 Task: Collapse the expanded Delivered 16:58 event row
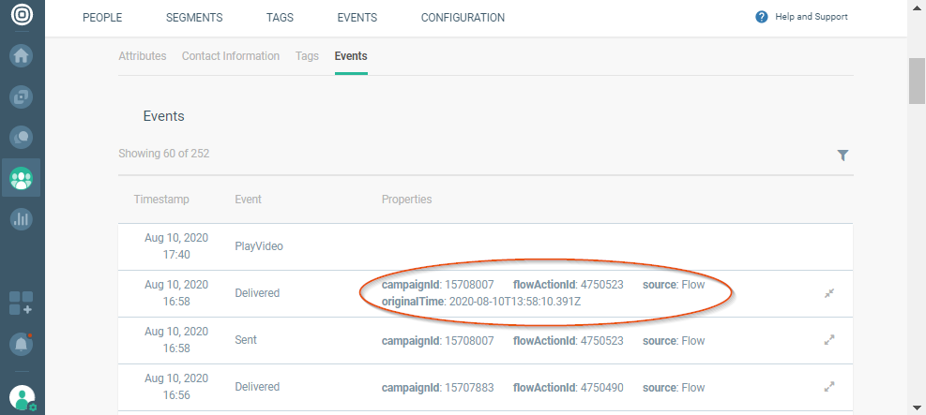[x=829, y=293]
